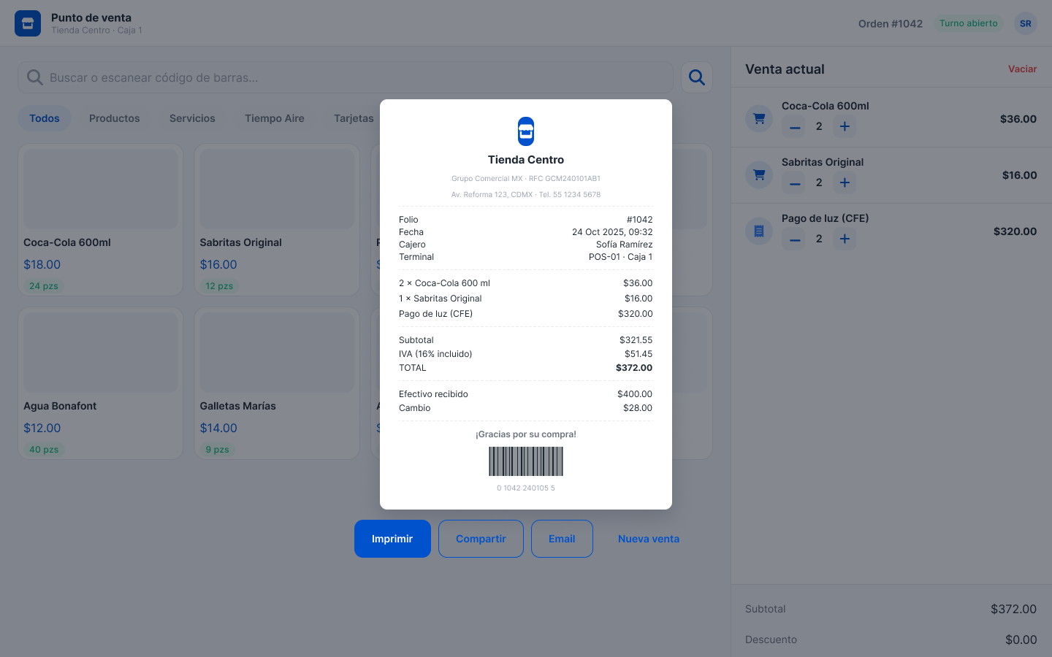
Task: Click the store logo in header
Action: [x=28, y=23]
